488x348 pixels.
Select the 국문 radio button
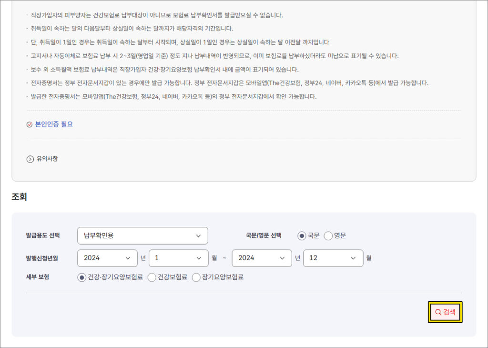tap(302, 235)
